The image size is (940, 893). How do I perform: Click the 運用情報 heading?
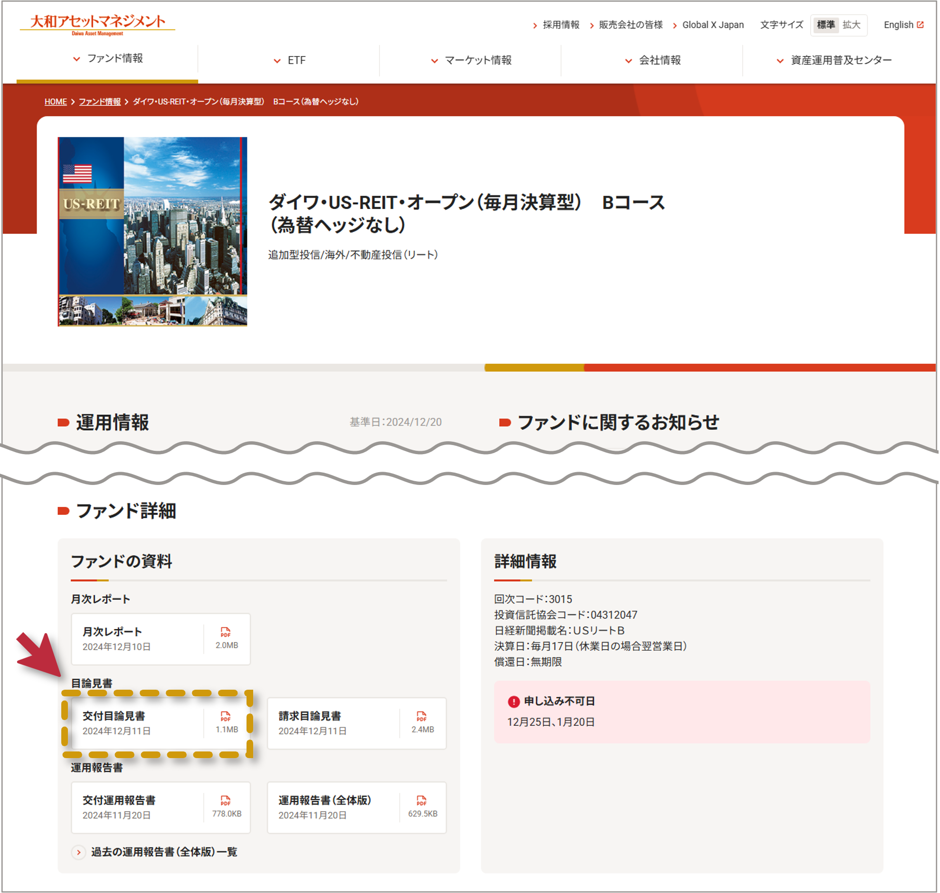(x=112, y=423)
